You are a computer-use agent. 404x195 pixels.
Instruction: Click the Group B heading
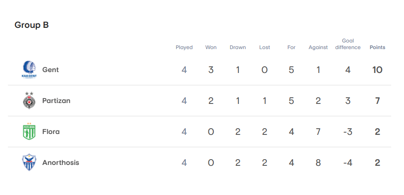click(31, 25)
